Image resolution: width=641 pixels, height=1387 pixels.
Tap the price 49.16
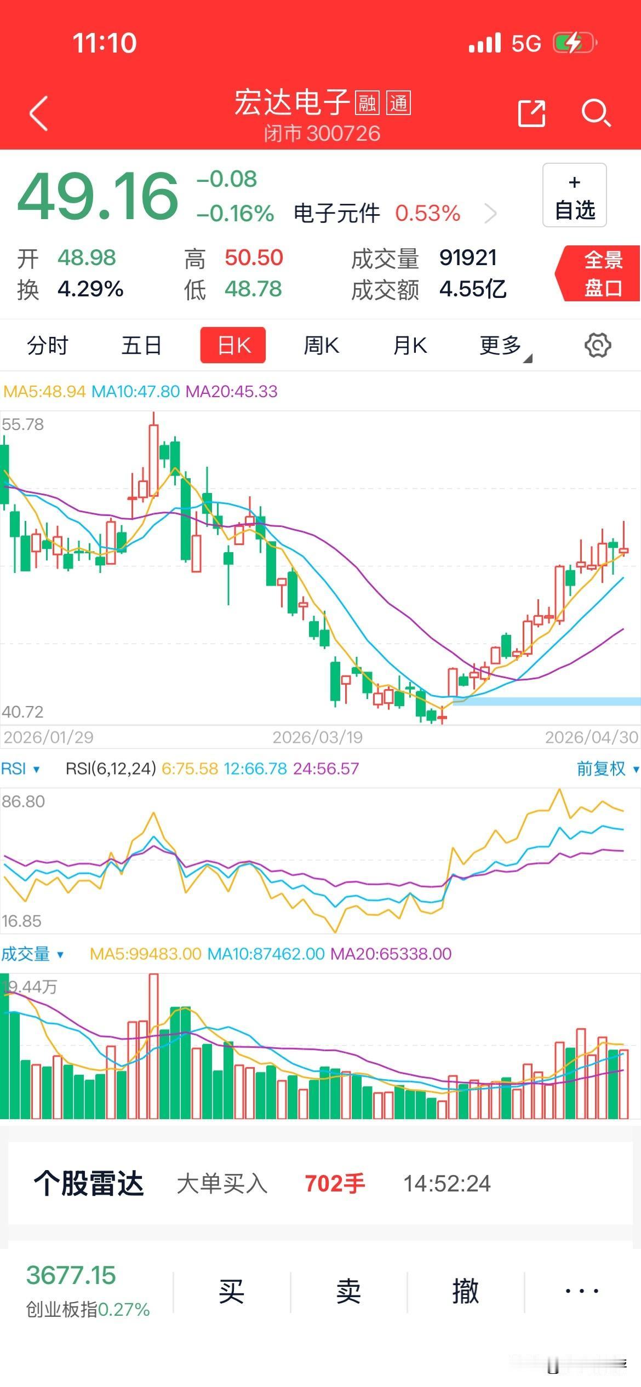(98, 196)
